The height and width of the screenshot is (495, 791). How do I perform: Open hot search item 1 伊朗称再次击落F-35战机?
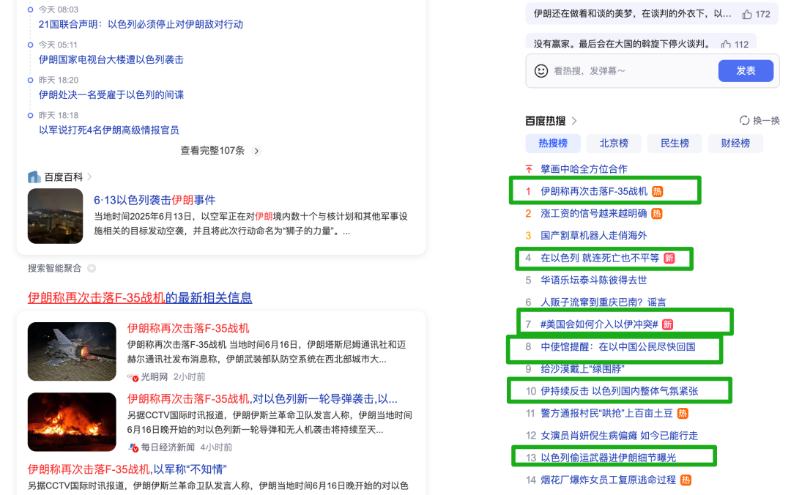click(594, 192)
